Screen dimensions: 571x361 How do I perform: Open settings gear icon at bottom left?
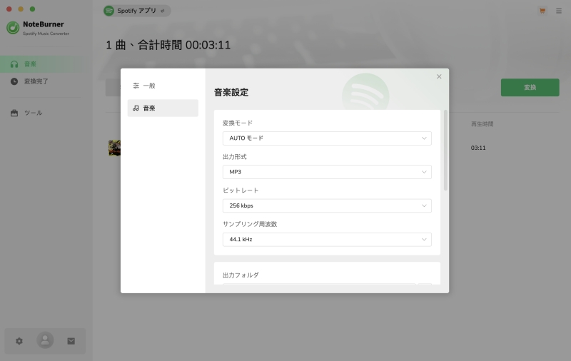(x=19, y=341)
